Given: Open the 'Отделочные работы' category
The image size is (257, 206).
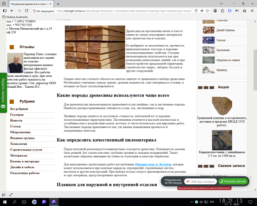Looking at the screenshot, I should coord(25,173).
